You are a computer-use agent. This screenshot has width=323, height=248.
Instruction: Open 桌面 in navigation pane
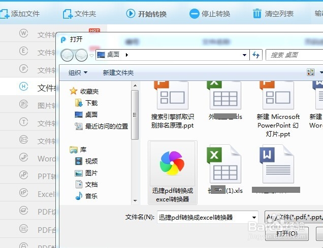tap(86, 114)
